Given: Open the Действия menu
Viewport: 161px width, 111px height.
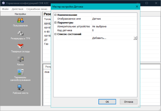Looking at the screenshot, I should click(x=17, y=9).
